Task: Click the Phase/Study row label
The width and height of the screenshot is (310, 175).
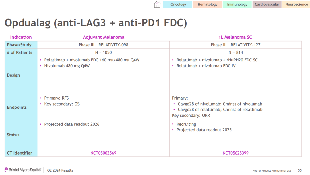Action: (x=19, y=45)
